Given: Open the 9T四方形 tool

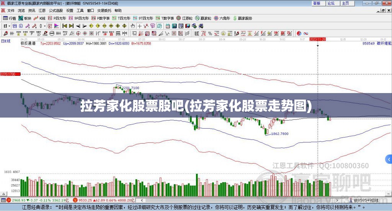Looking at the screenshot, I should [143, 18].
